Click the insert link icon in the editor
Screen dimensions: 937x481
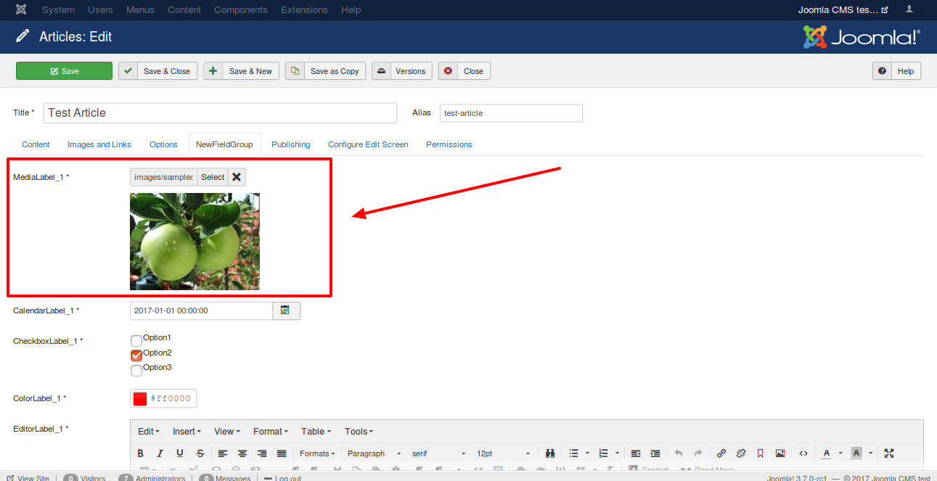click(721, 453)
